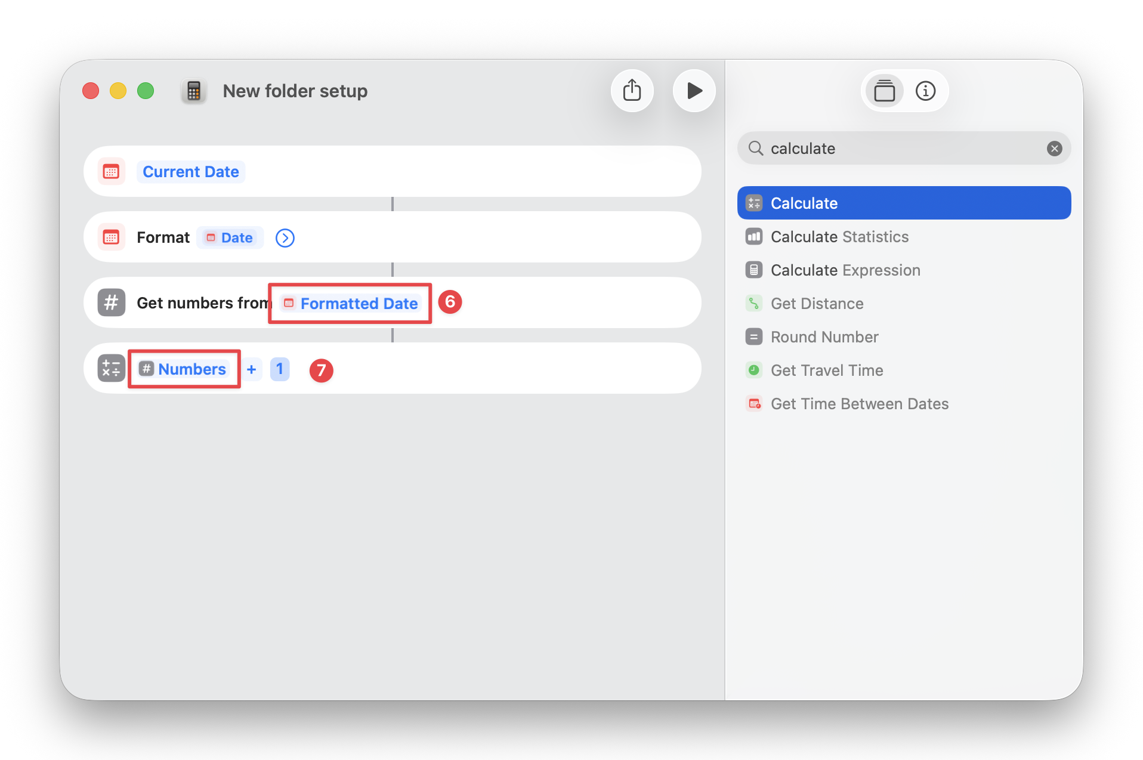1143x760 pixels.
Task: Select the Formatted Date variable token
Action: tap(350, 303)
